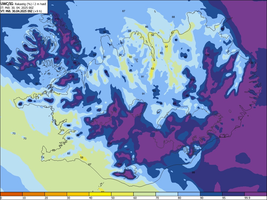Click the 40–50 bright yellow legend swatch

(x=100, y=194)
